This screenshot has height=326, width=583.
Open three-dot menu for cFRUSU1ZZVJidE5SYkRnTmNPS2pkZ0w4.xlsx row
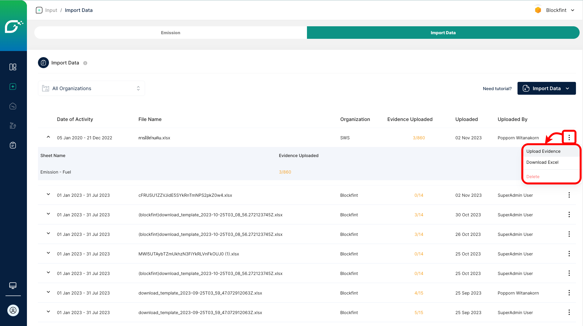pos(569,195)
